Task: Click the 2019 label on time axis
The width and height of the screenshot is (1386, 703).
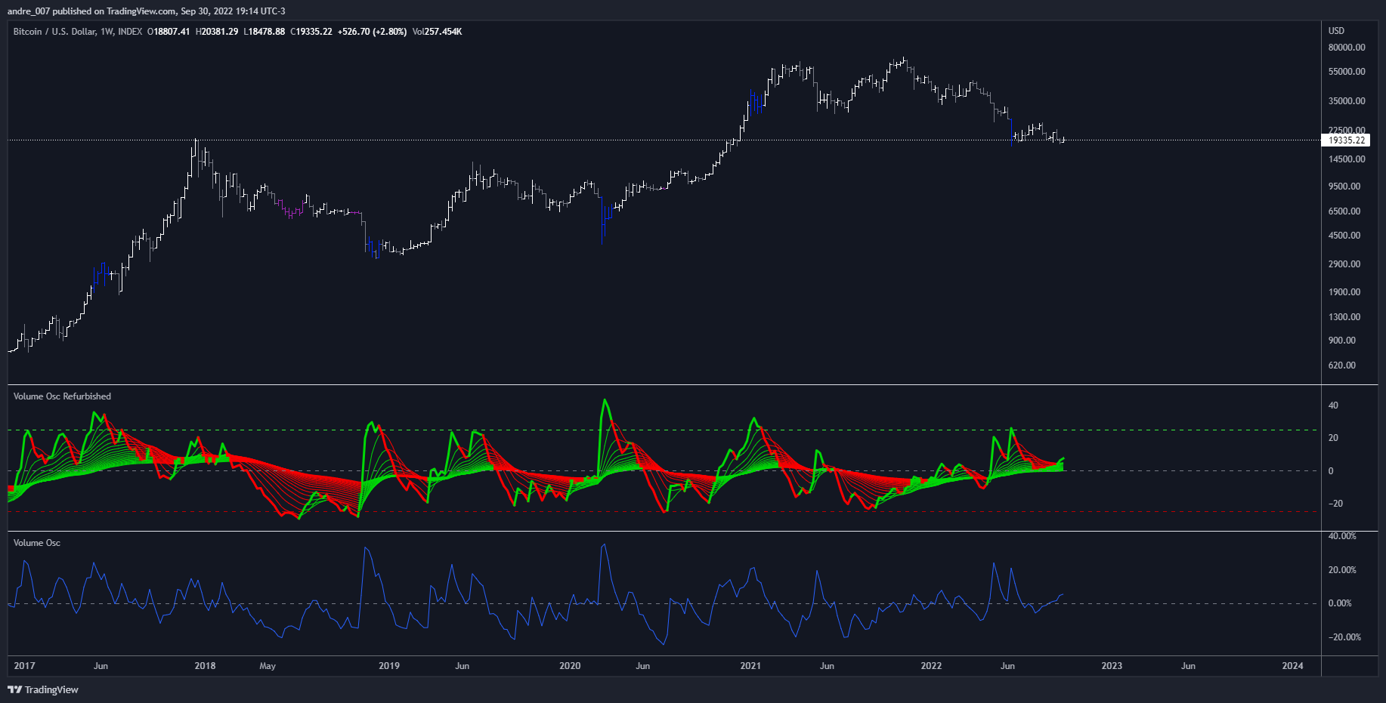Action: pyautogui.click(x=389, y=666)
